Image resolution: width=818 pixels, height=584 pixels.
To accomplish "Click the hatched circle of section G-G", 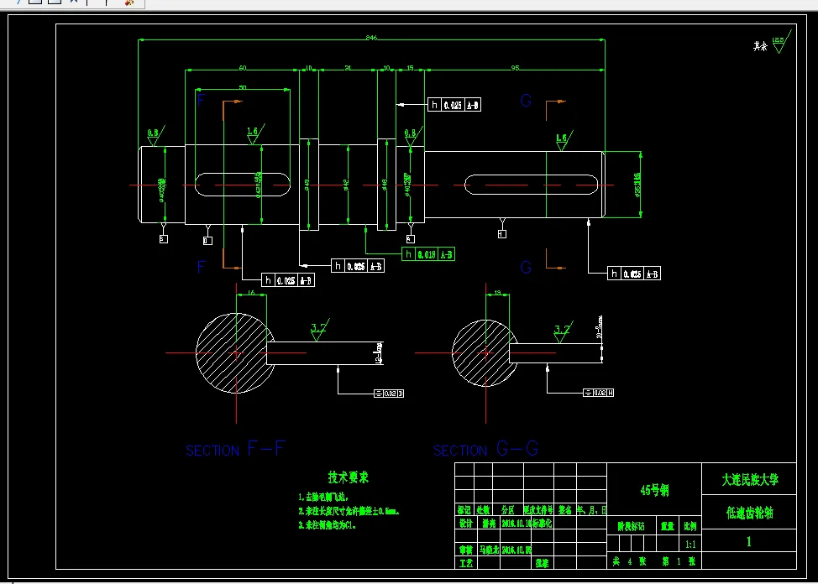I will coord(485,353).
